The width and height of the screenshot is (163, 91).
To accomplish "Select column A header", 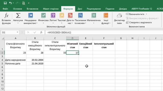I will [x=16, y=38].
